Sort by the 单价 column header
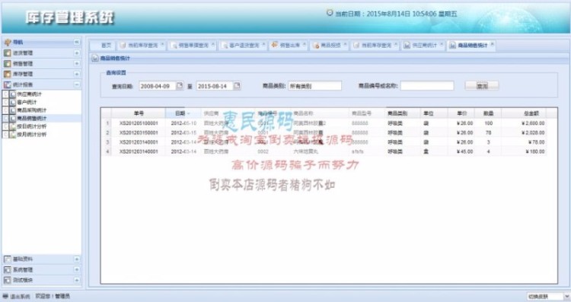Image resolution: width=571 pixels, height=302 pixels. click(462, 113)
